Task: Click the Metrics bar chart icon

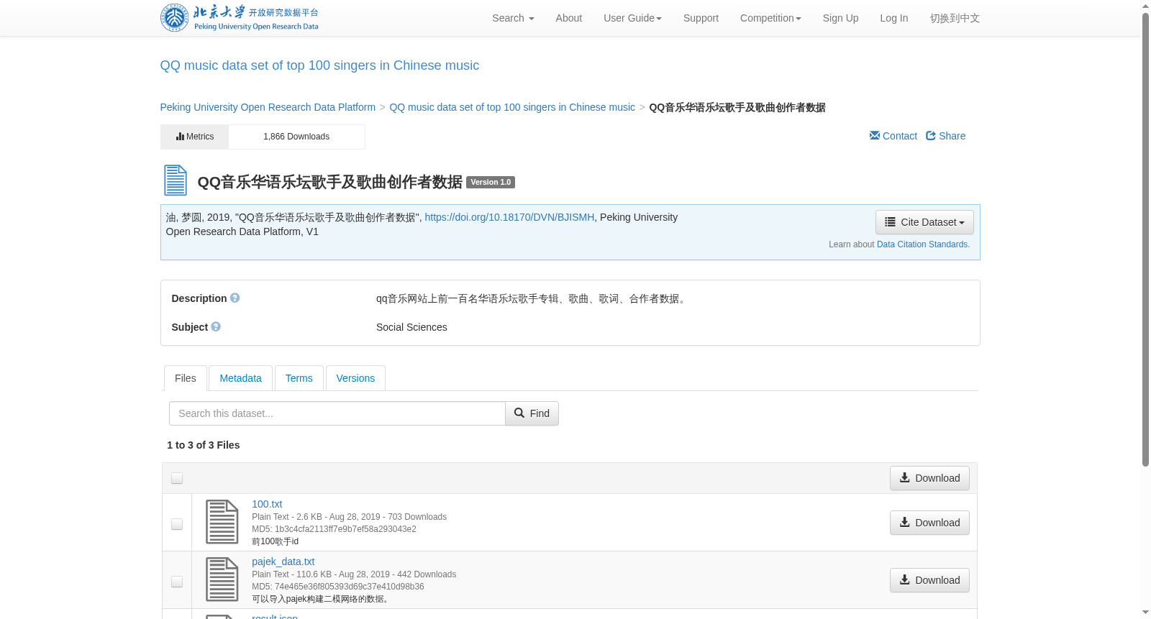Action: point(180,137)
